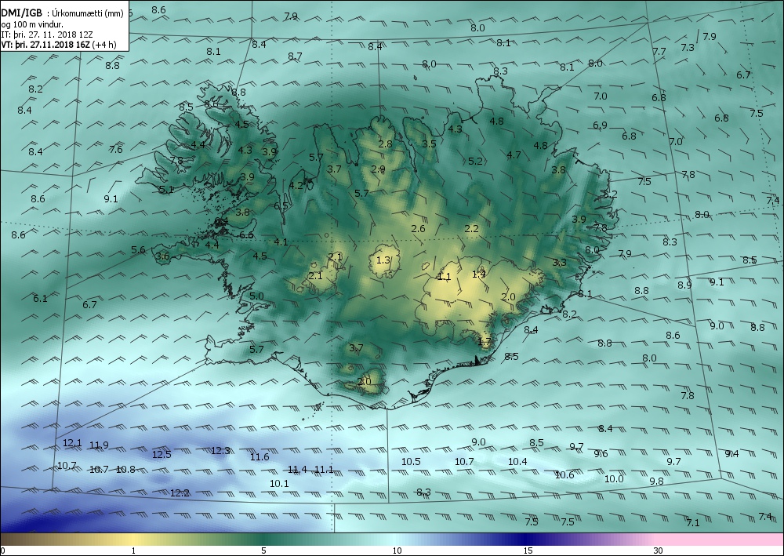The height and width of the screenshot is (556, 784).
Task: Click the 'Úrkomumætti (mm)' label
Action: pos(88,14)
